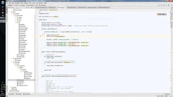This screenshot has height=97, width=173.
Task: Click the 'events.php' breadcrumb in navigation bar
Action: click(x=42, y=5)
